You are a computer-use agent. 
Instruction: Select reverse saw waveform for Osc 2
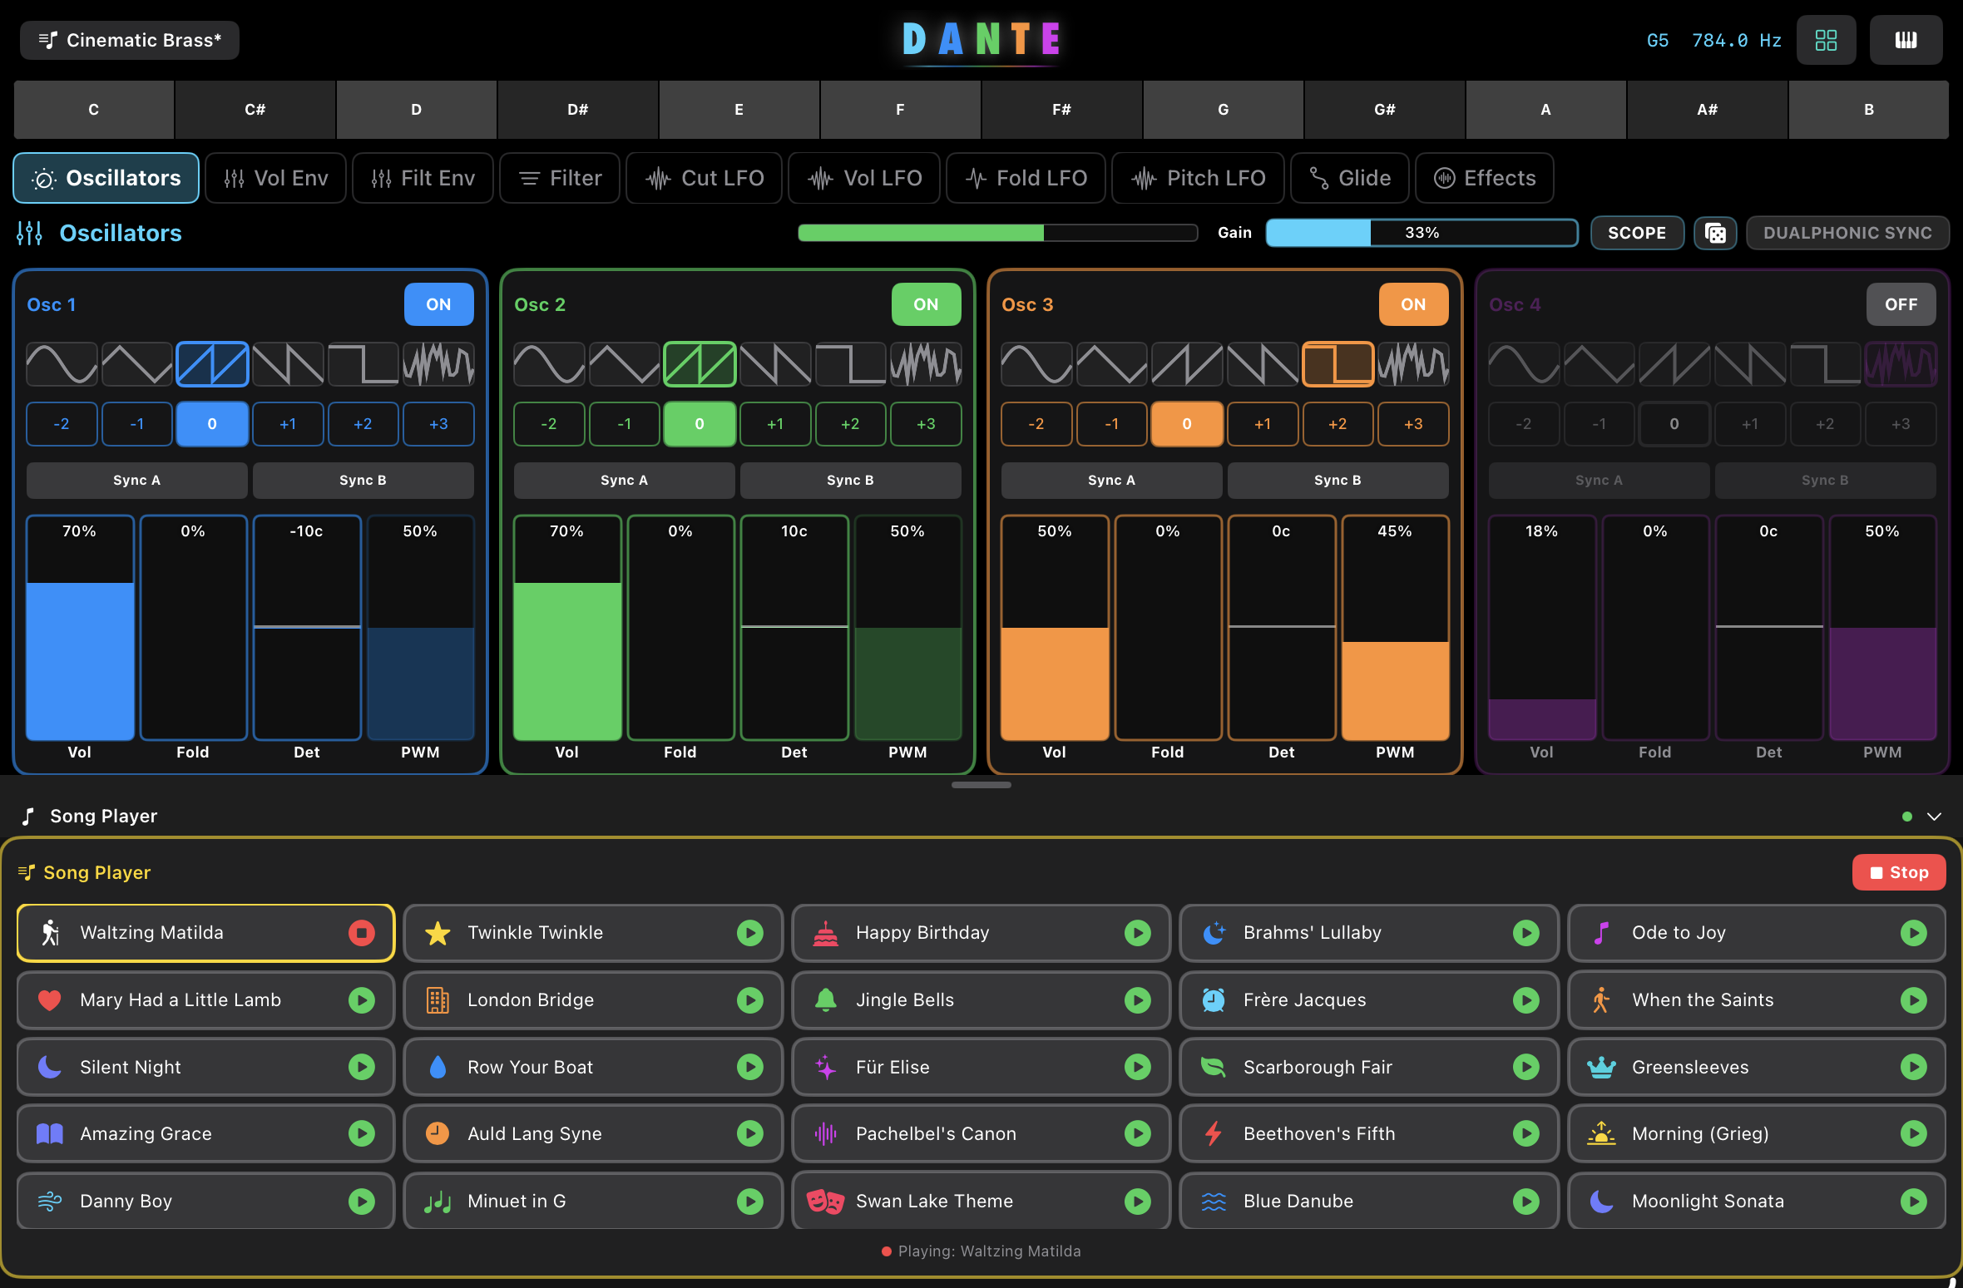click(775, 364)
